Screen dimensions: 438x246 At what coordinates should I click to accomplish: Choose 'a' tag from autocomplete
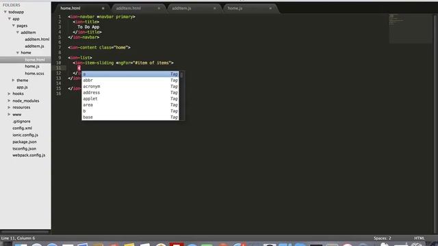(x=130, y=74)
